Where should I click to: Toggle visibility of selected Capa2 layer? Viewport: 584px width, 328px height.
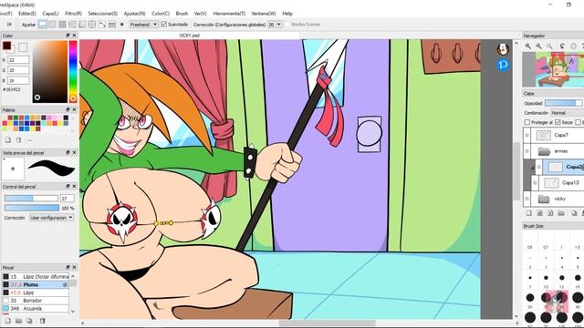coord(538,167)
